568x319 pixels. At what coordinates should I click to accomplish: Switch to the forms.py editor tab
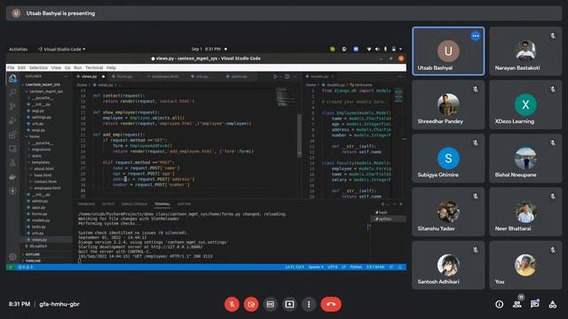pyautogui.click(x=124, y=77)
